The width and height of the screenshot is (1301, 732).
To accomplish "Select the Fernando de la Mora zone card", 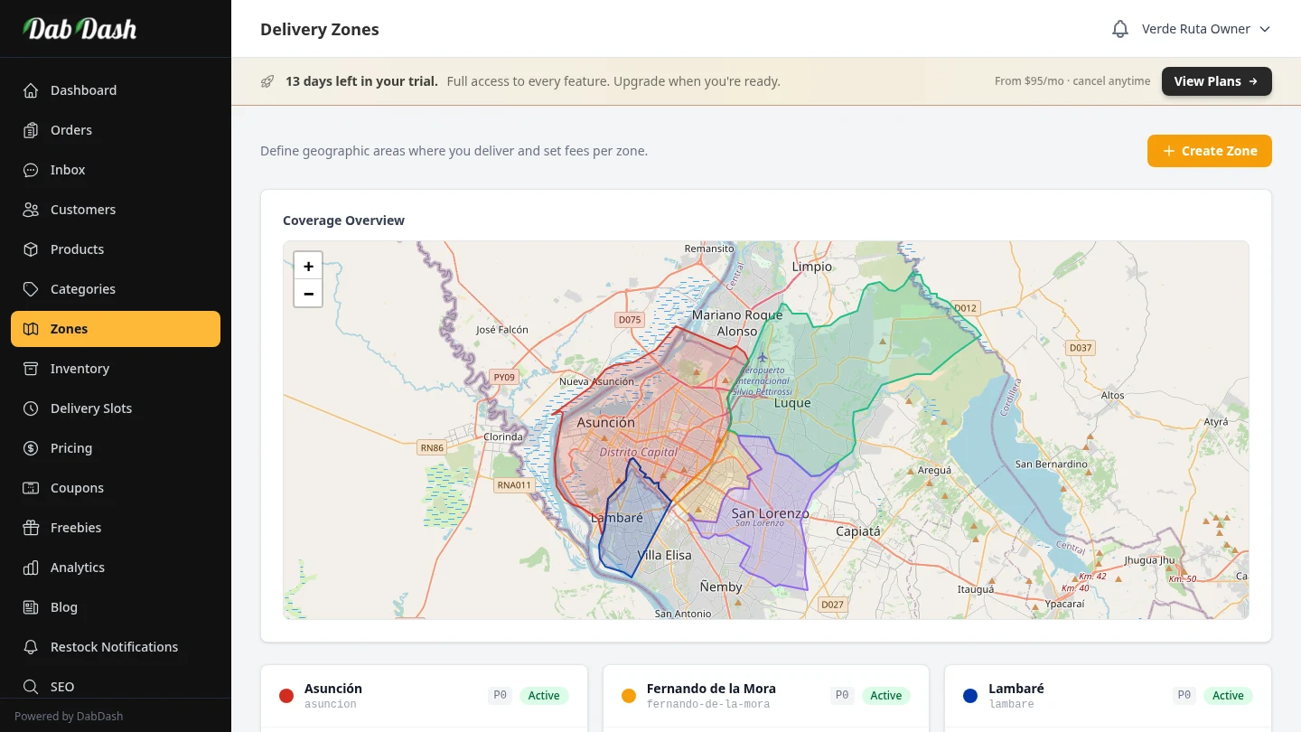I will pos(723,696).
